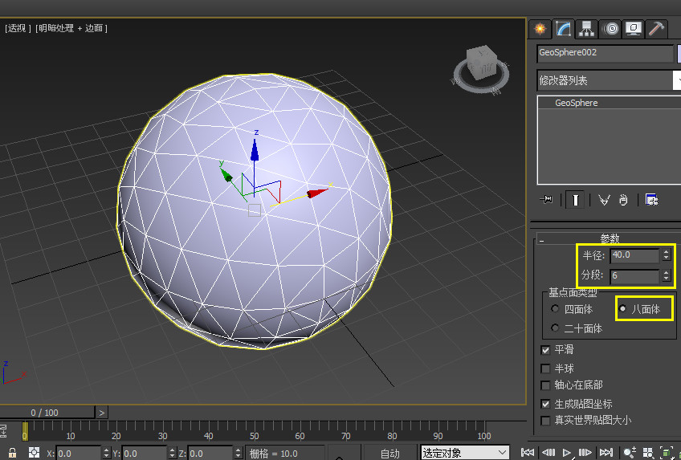This screenshot has width=681, height=460.
Task: Open the Display panel tab
Action: click(x=634, y=29)
